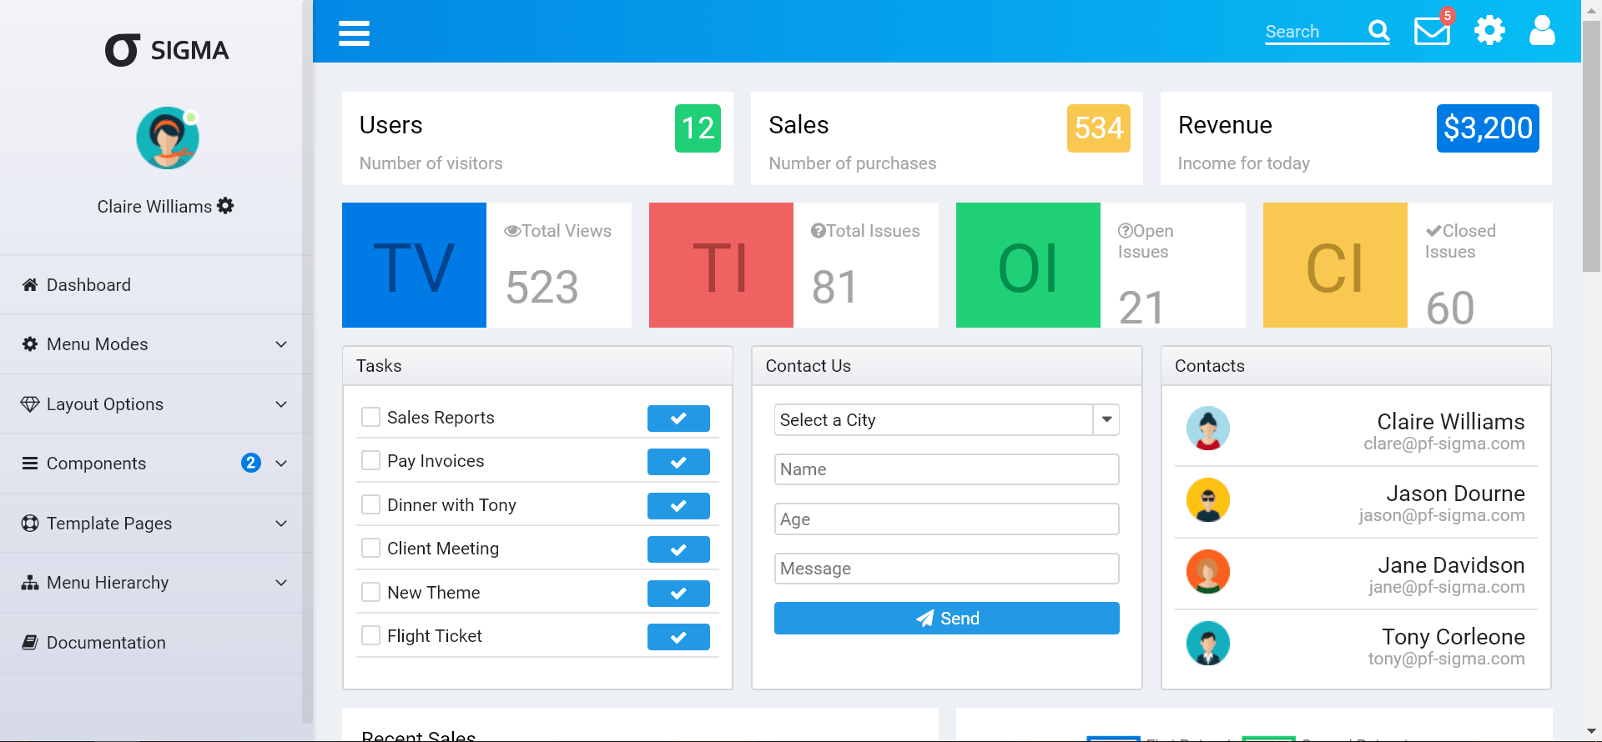1602x742 pixels.
Task: Click the Menu Hierarchy sitemap icon
Action: pyautogui.click(x=30, y=583)
